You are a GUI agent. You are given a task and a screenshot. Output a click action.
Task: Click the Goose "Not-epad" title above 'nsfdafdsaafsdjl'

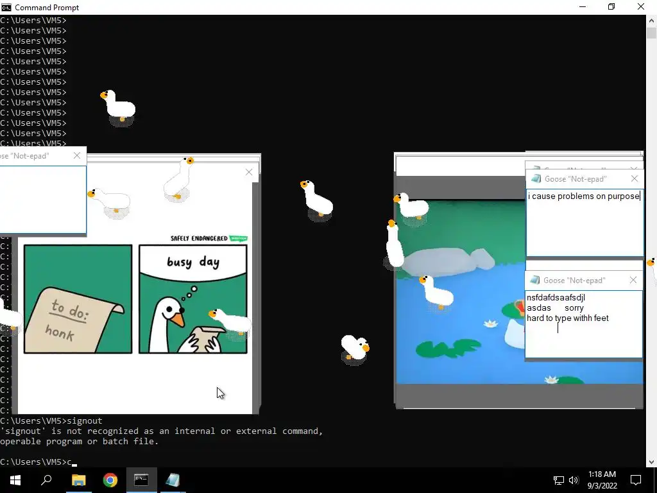(x=574, y=281)
